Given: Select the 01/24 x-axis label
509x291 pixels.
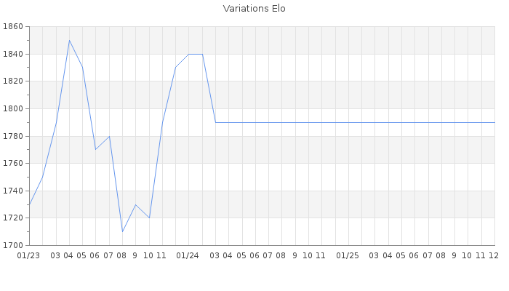Looking at the screenshot, I should [188, 255].
